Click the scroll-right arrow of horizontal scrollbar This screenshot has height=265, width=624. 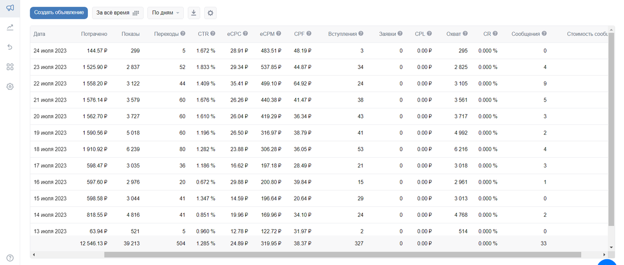coord(604,255)
